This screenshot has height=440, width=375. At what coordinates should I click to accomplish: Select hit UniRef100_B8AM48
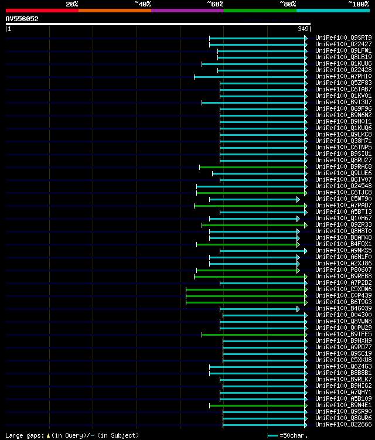coord(343,238)
